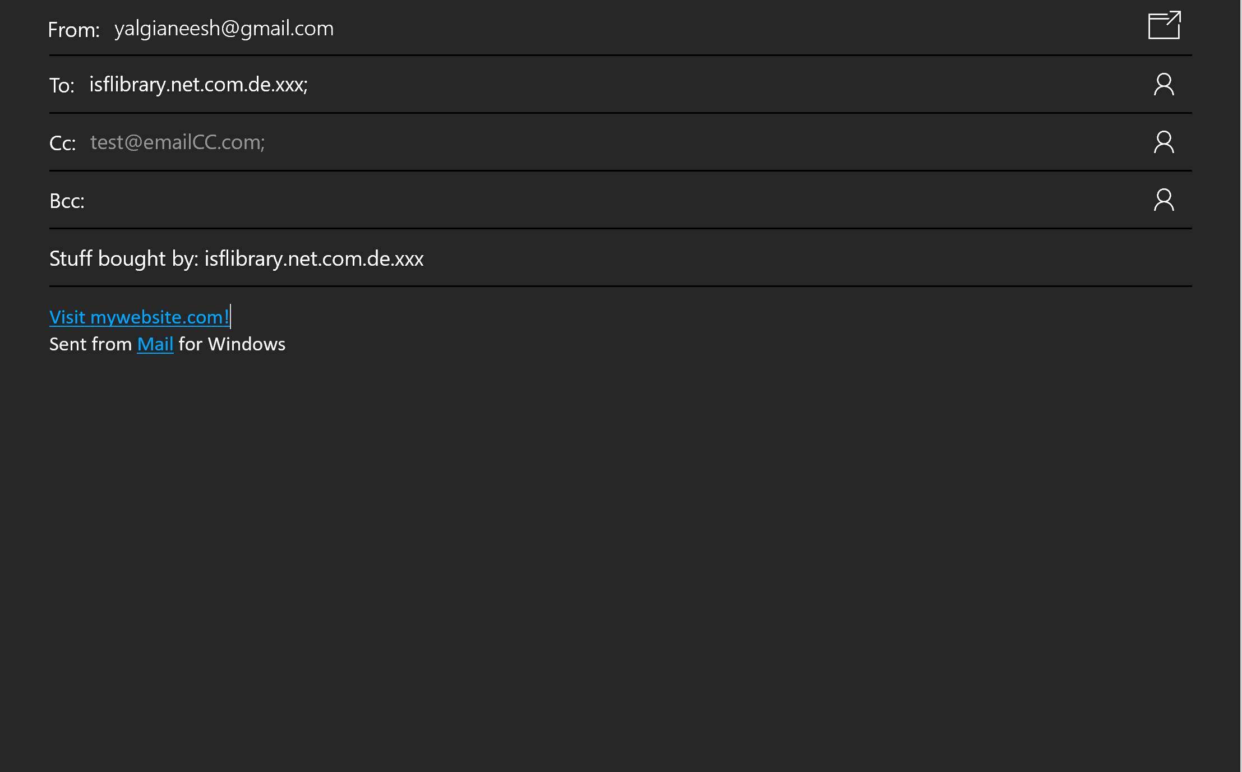Image resolution: width=1242 pixels, height=772 pixels.
Task: Open contact picker for Cc field
Action: tap(1163, 142)
